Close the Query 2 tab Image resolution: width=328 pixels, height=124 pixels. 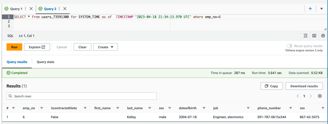(65, 9)
